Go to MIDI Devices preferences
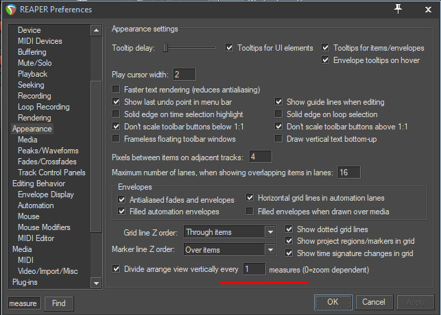Screen dimensions: 441x315 pos(40,41)
